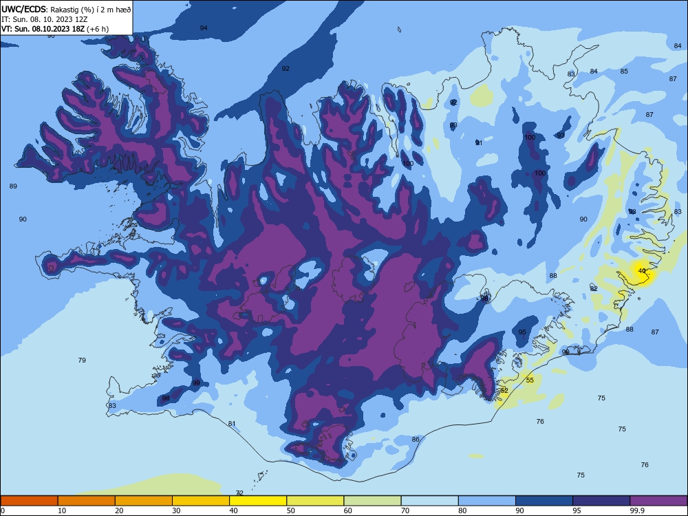The image size is (688, 516).
Task: Select the indigo 95–99.9 legend swatch
Action: click(x=601, y=501)
